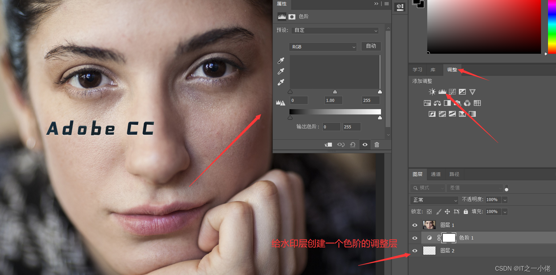Add a Posterize adjustment
Image resolution: width=556 pixels, height=275 pixels.
[x=442, y=114]
